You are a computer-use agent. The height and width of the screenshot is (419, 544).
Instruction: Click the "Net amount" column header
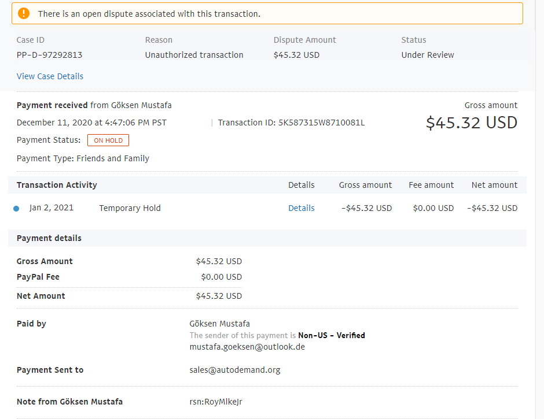pos(494,185)
